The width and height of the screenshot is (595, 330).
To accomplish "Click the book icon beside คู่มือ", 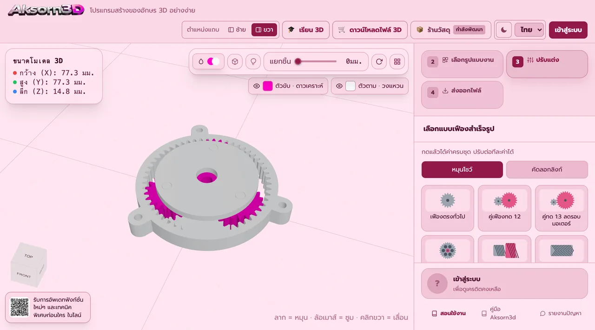I will [484, 313].
